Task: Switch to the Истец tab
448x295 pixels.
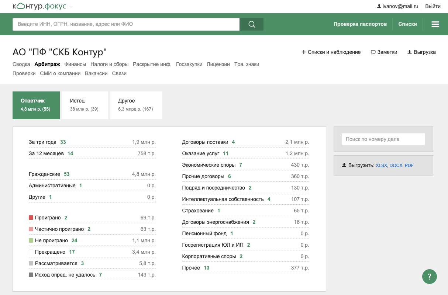Action: pos(85,105)
